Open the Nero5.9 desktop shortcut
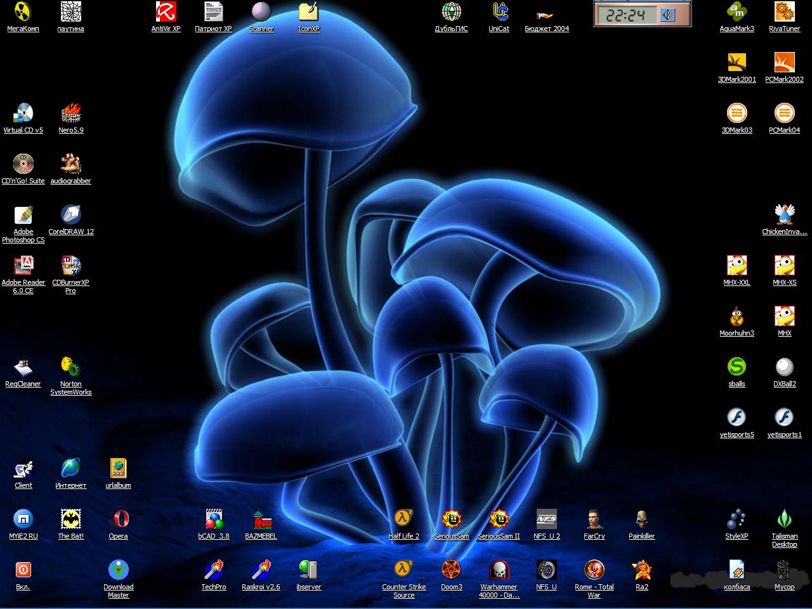Viewport: 812px width, 609px height. [70, 114]
